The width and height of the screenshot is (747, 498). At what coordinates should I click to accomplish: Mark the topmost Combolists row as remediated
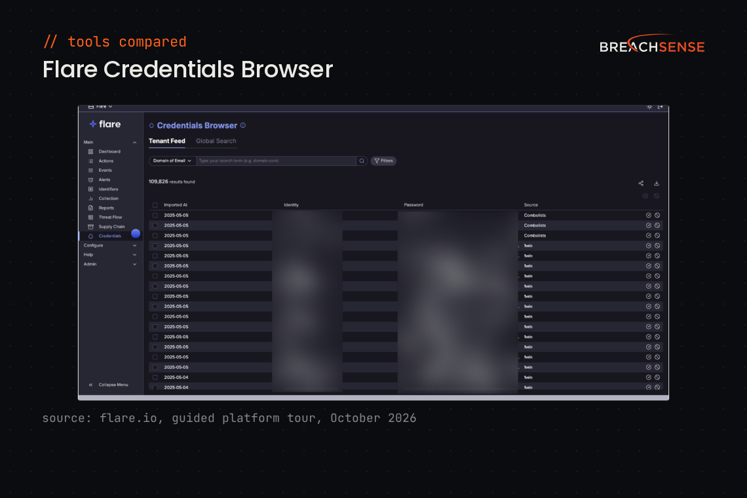[x=649, y=216]
